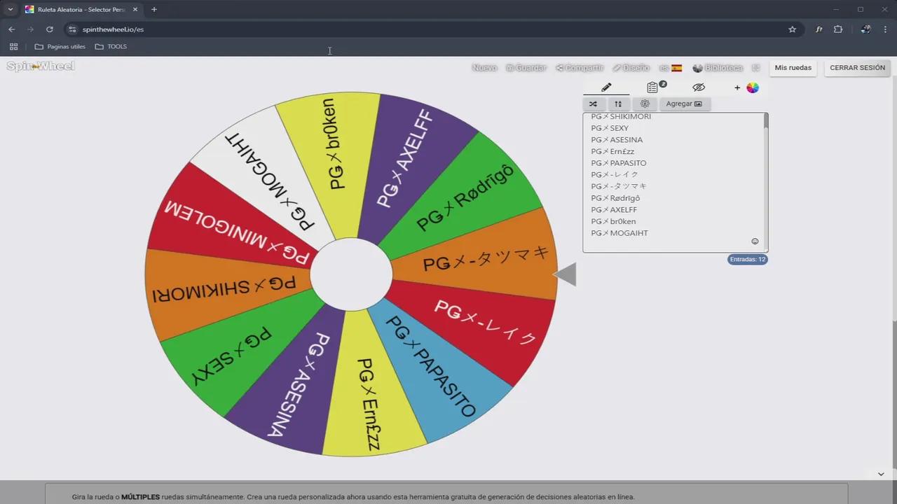Open the browser profile avatar
This screenshot has width=897, height=504.
pos(866,29)
